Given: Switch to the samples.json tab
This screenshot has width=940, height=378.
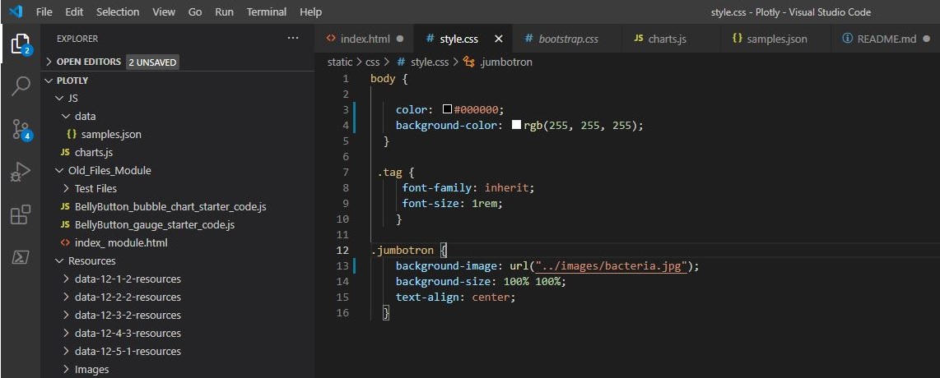Looking at the screenshot, I should [777, 39].
